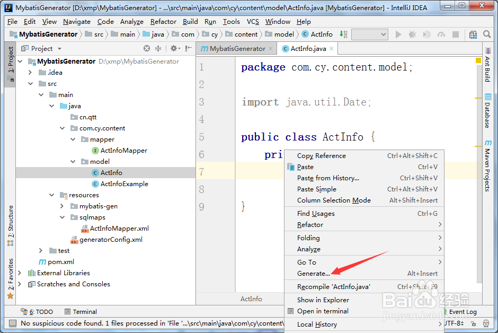
Task: Click Run with Coverage icon
Action: tap(427, 34)
